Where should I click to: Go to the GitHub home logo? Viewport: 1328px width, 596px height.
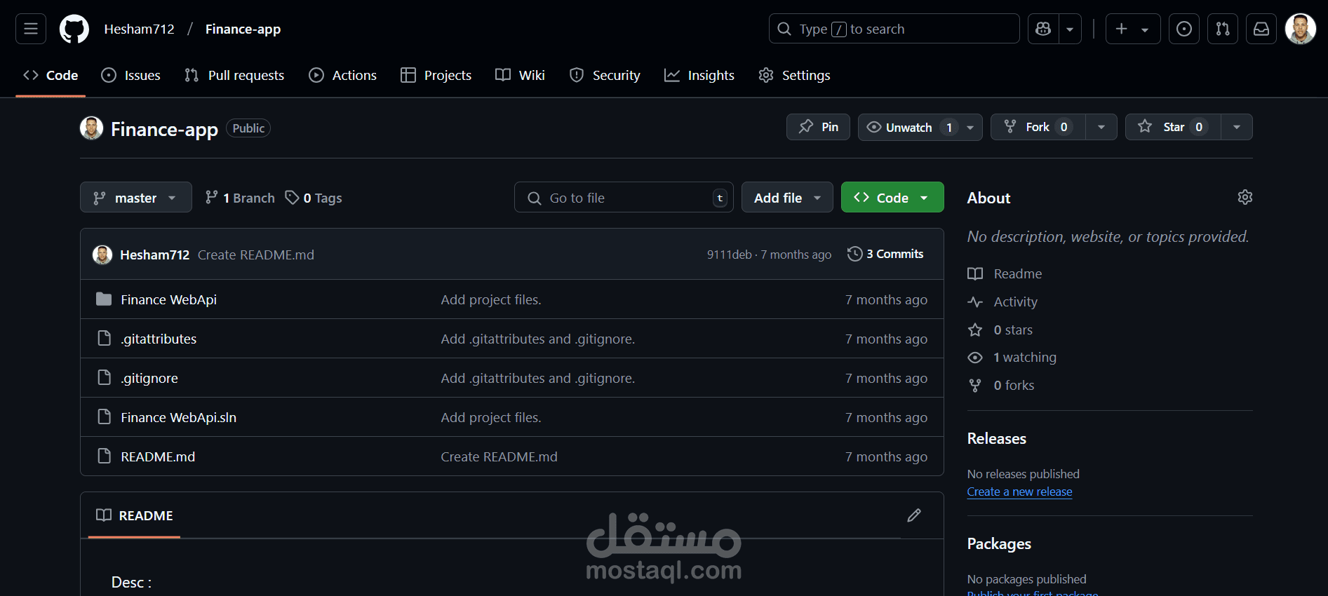coord(74,29)
